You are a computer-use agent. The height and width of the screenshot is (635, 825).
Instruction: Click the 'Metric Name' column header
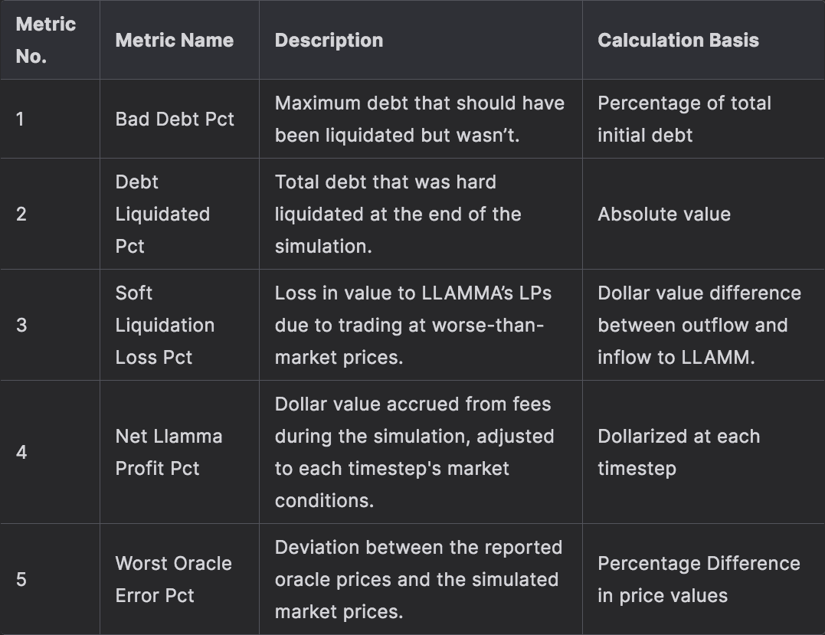[175, 40]
